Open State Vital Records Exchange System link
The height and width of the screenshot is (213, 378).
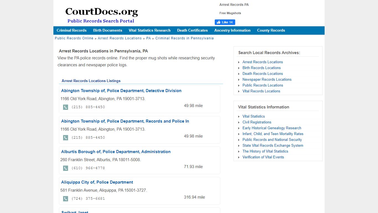(x=273, y=146)
